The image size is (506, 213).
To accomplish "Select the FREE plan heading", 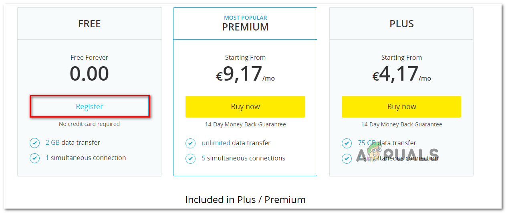I will pyautogui.click(x=89, y=24).
